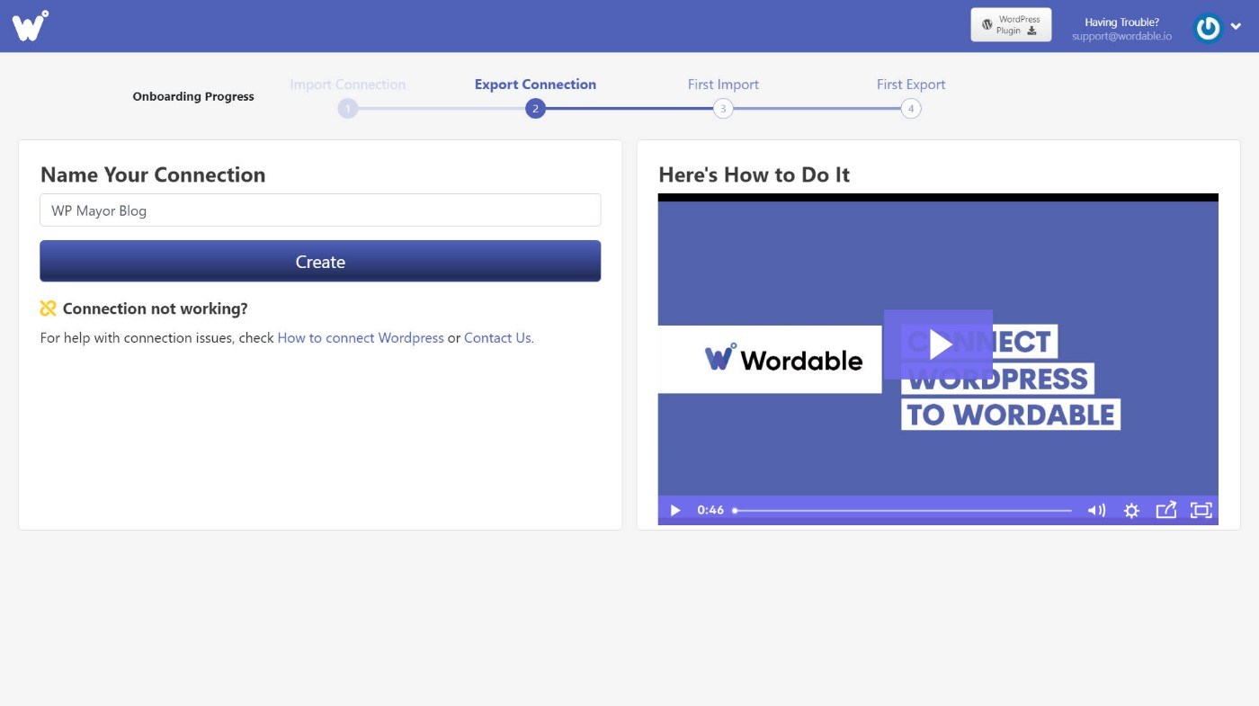This screenshot has height=706, width=1259.
Task: Open the user avatar profile icon
Action: tap(1208, 28)
